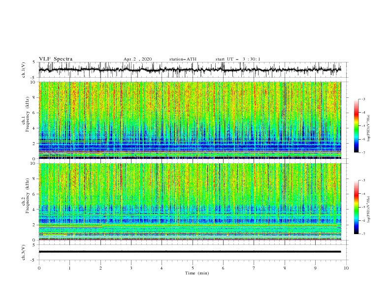Click the "-7" label on the ch.1 colorbar
Screen dimensions: 390x301
pyautogui.click(x=363, y=152)
